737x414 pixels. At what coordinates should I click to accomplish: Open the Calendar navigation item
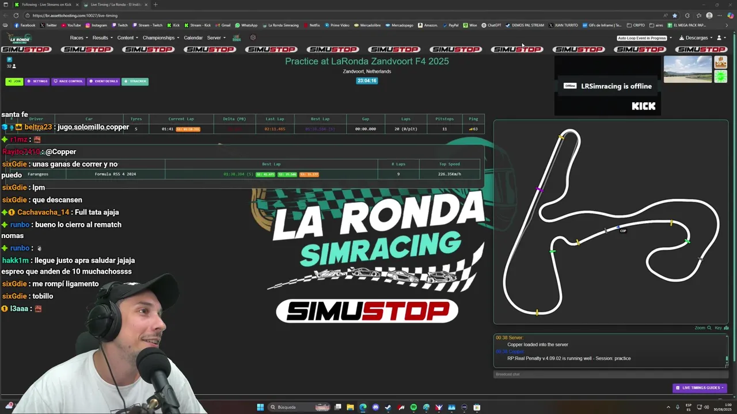point(193,38)
